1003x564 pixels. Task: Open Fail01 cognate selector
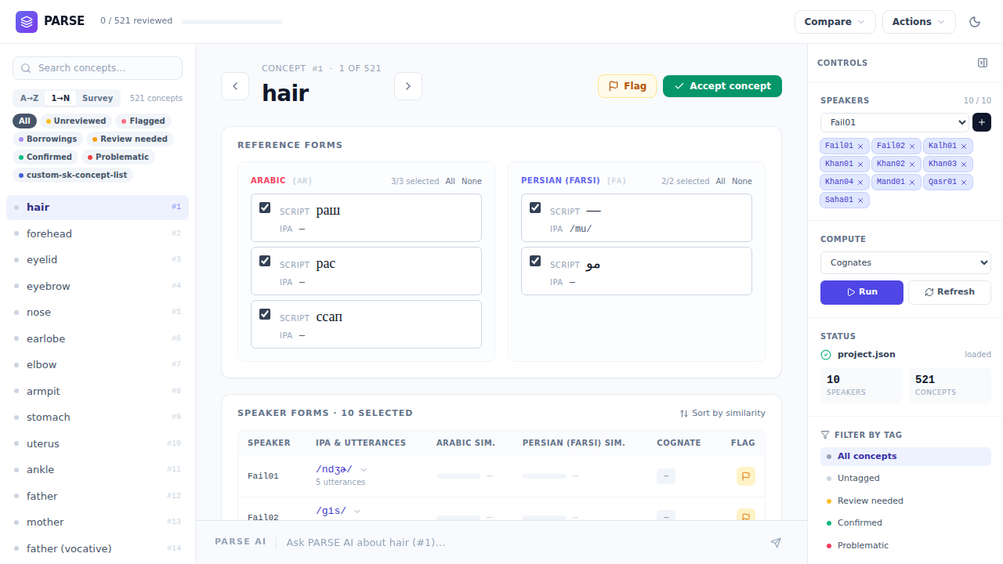coord(666,476)
